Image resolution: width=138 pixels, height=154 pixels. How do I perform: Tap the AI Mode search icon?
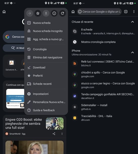click(13, 48)
